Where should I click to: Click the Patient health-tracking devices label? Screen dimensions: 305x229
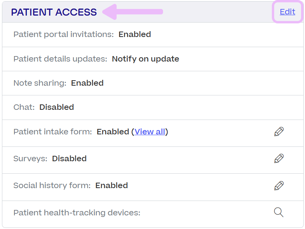pyautogui.click(x=77, y=213)
